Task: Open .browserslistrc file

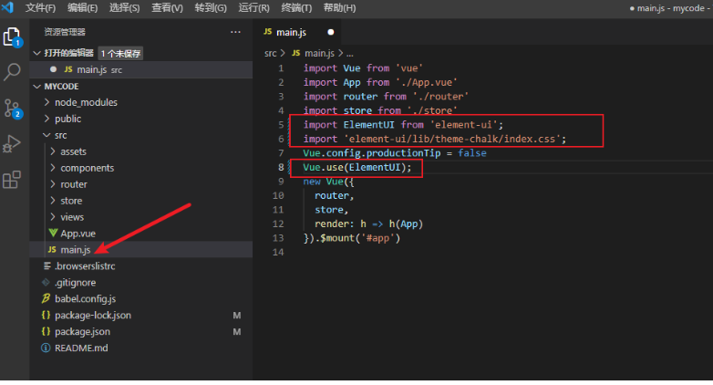Action: [141, 265]
